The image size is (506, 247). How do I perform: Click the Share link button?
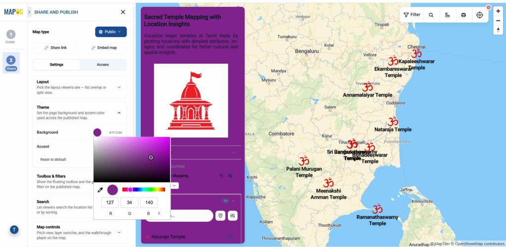click(55, 48)
